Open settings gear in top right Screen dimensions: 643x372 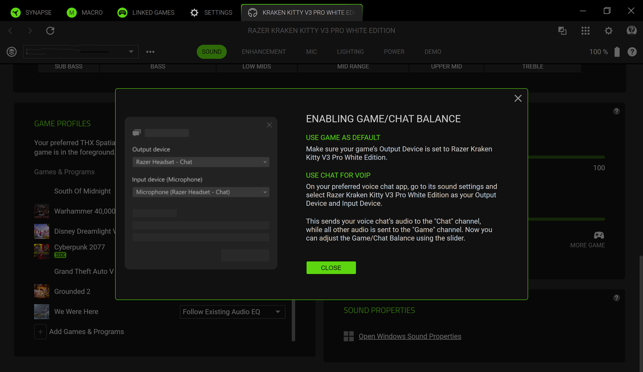click(609, 30)
